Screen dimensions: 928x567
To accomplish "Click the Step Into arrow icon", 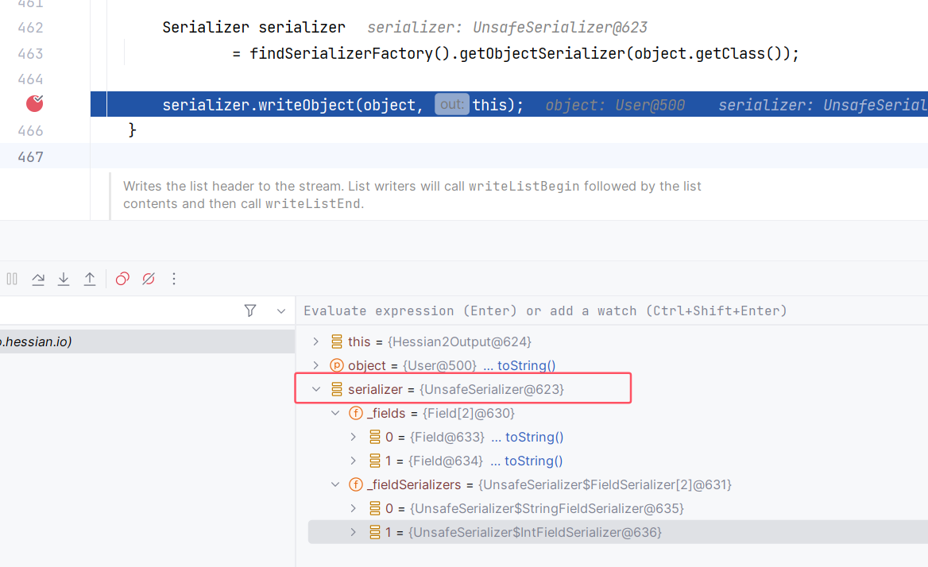I will tap(64, 279).
